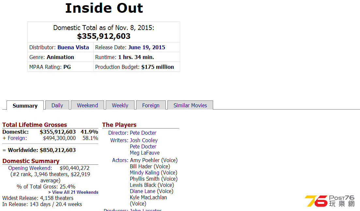Image resolution: width=360 pixels, height=211 pixels.
Task: Switch to the Weekend tab
Action: [x=87, y=105]
